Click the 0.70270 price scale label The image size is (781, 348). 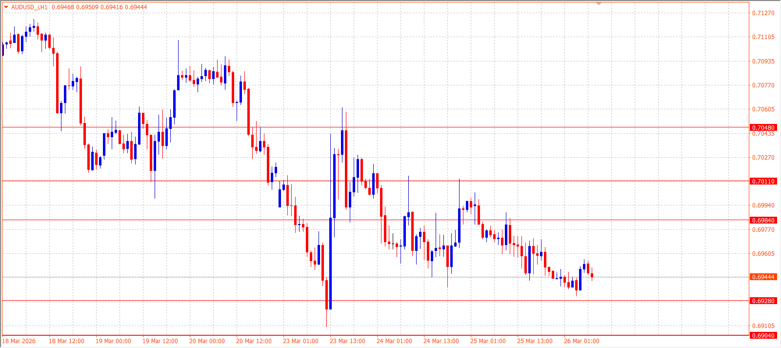coord(763,158)
